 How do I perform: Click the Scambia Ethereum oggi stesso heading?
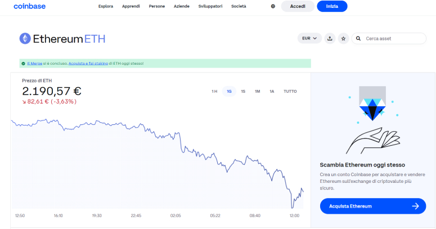click(x=362, y=165)
